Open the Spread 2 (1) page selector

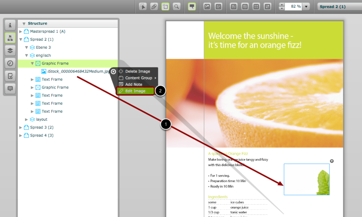tap(340, 6)
